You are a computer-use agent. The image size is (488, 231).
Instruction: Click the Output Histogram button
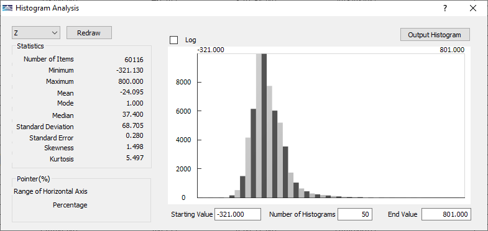click(x=435, y=35)
